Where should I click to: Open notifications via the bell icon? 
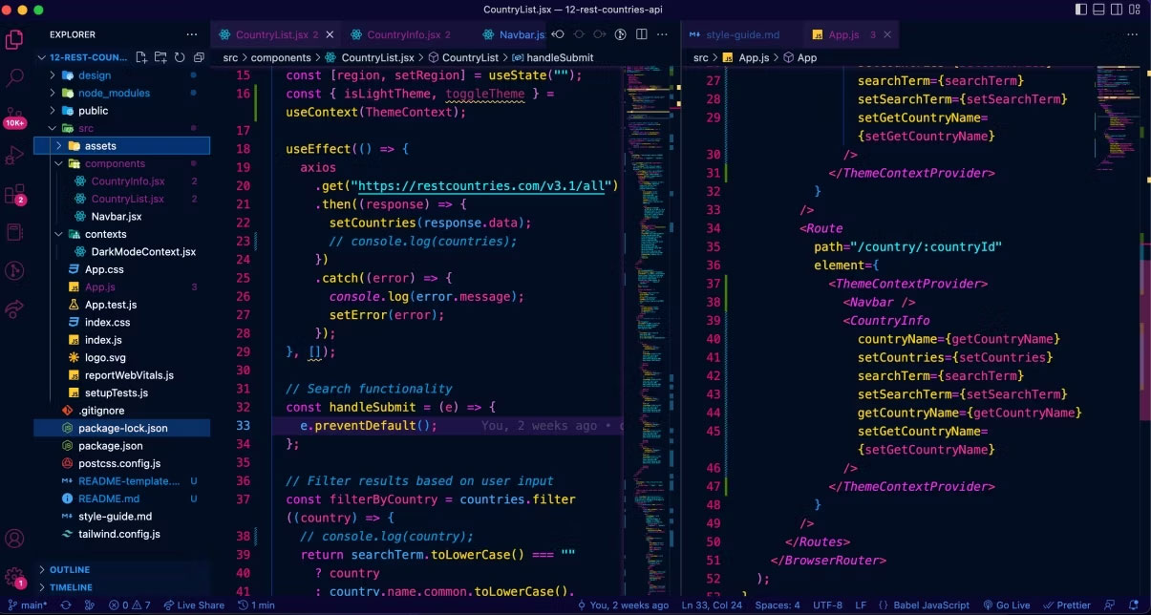tap(1134, 605)
